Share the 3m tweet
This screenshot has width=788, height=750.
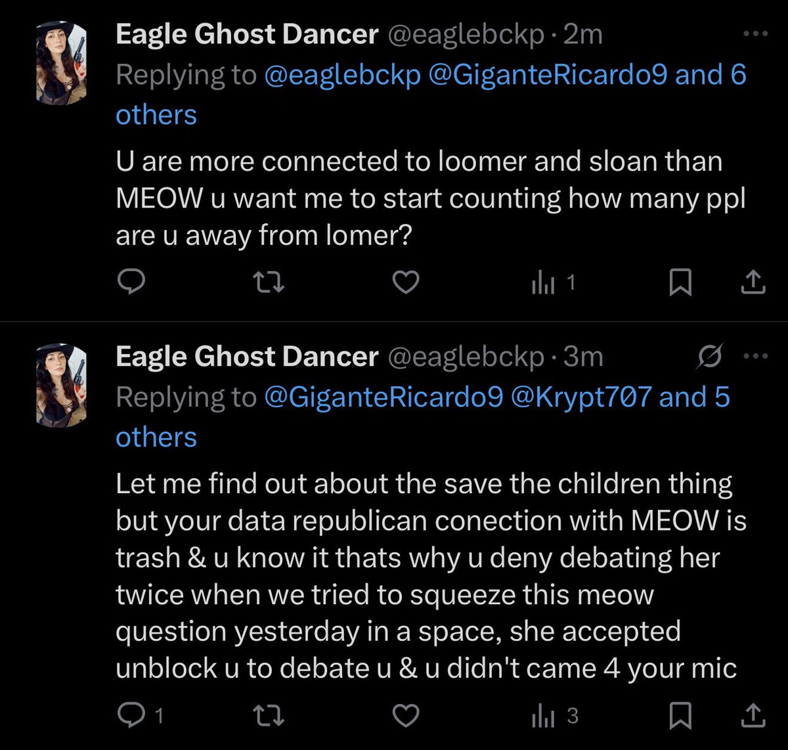point(753,716)
